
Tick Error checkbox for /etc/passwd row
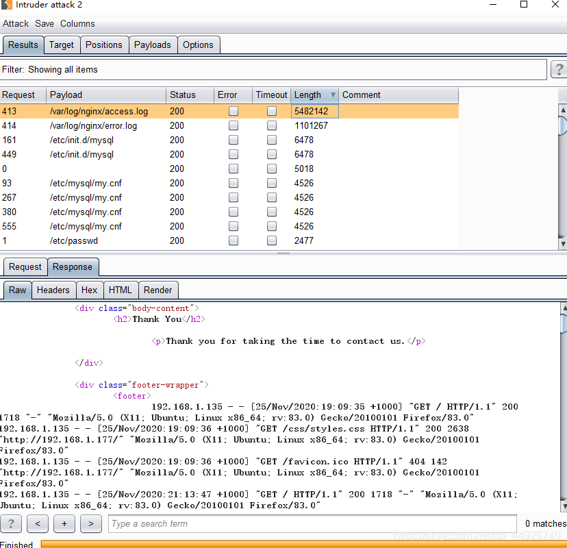pos(234,240)
